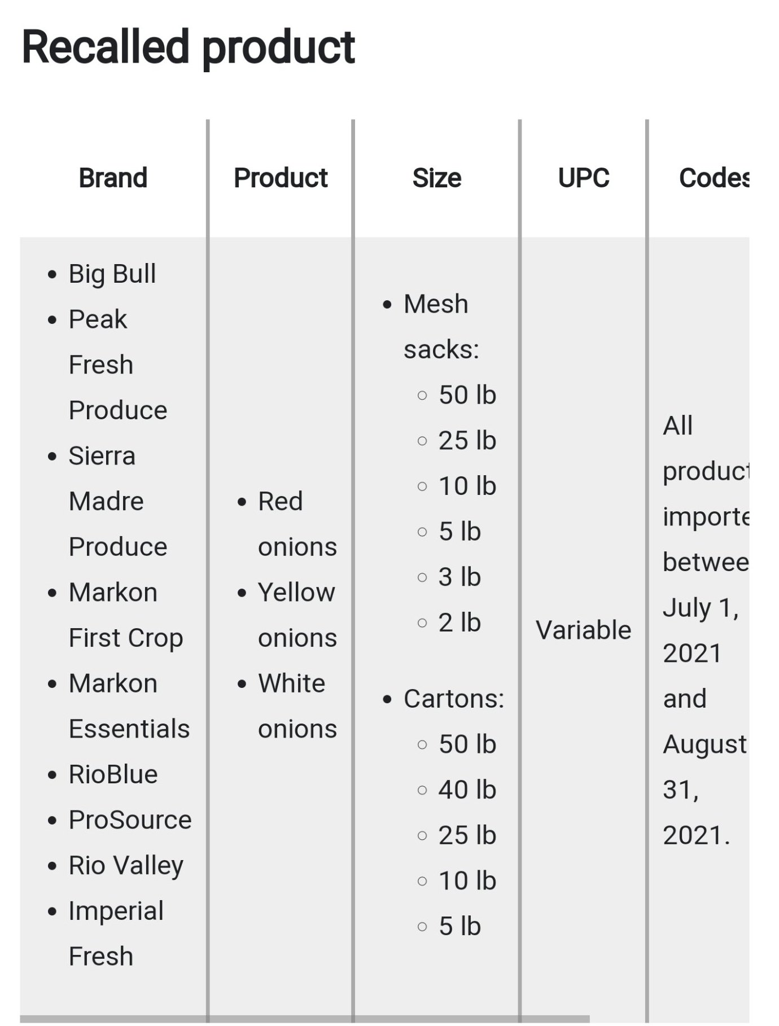Screen dimensions: 779x1026
Task: Click the Recalled product heading
Action: coord(188,47)
